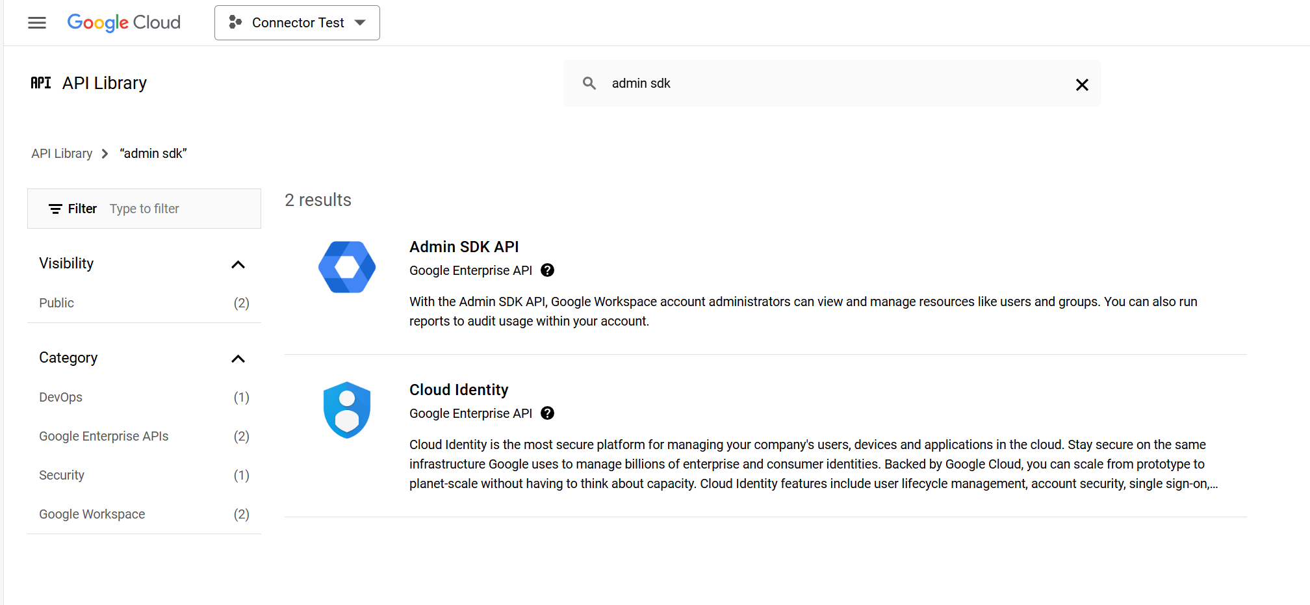1310x605 pixels.
Task: Click the API Library page title
Action: coord(105,83)
